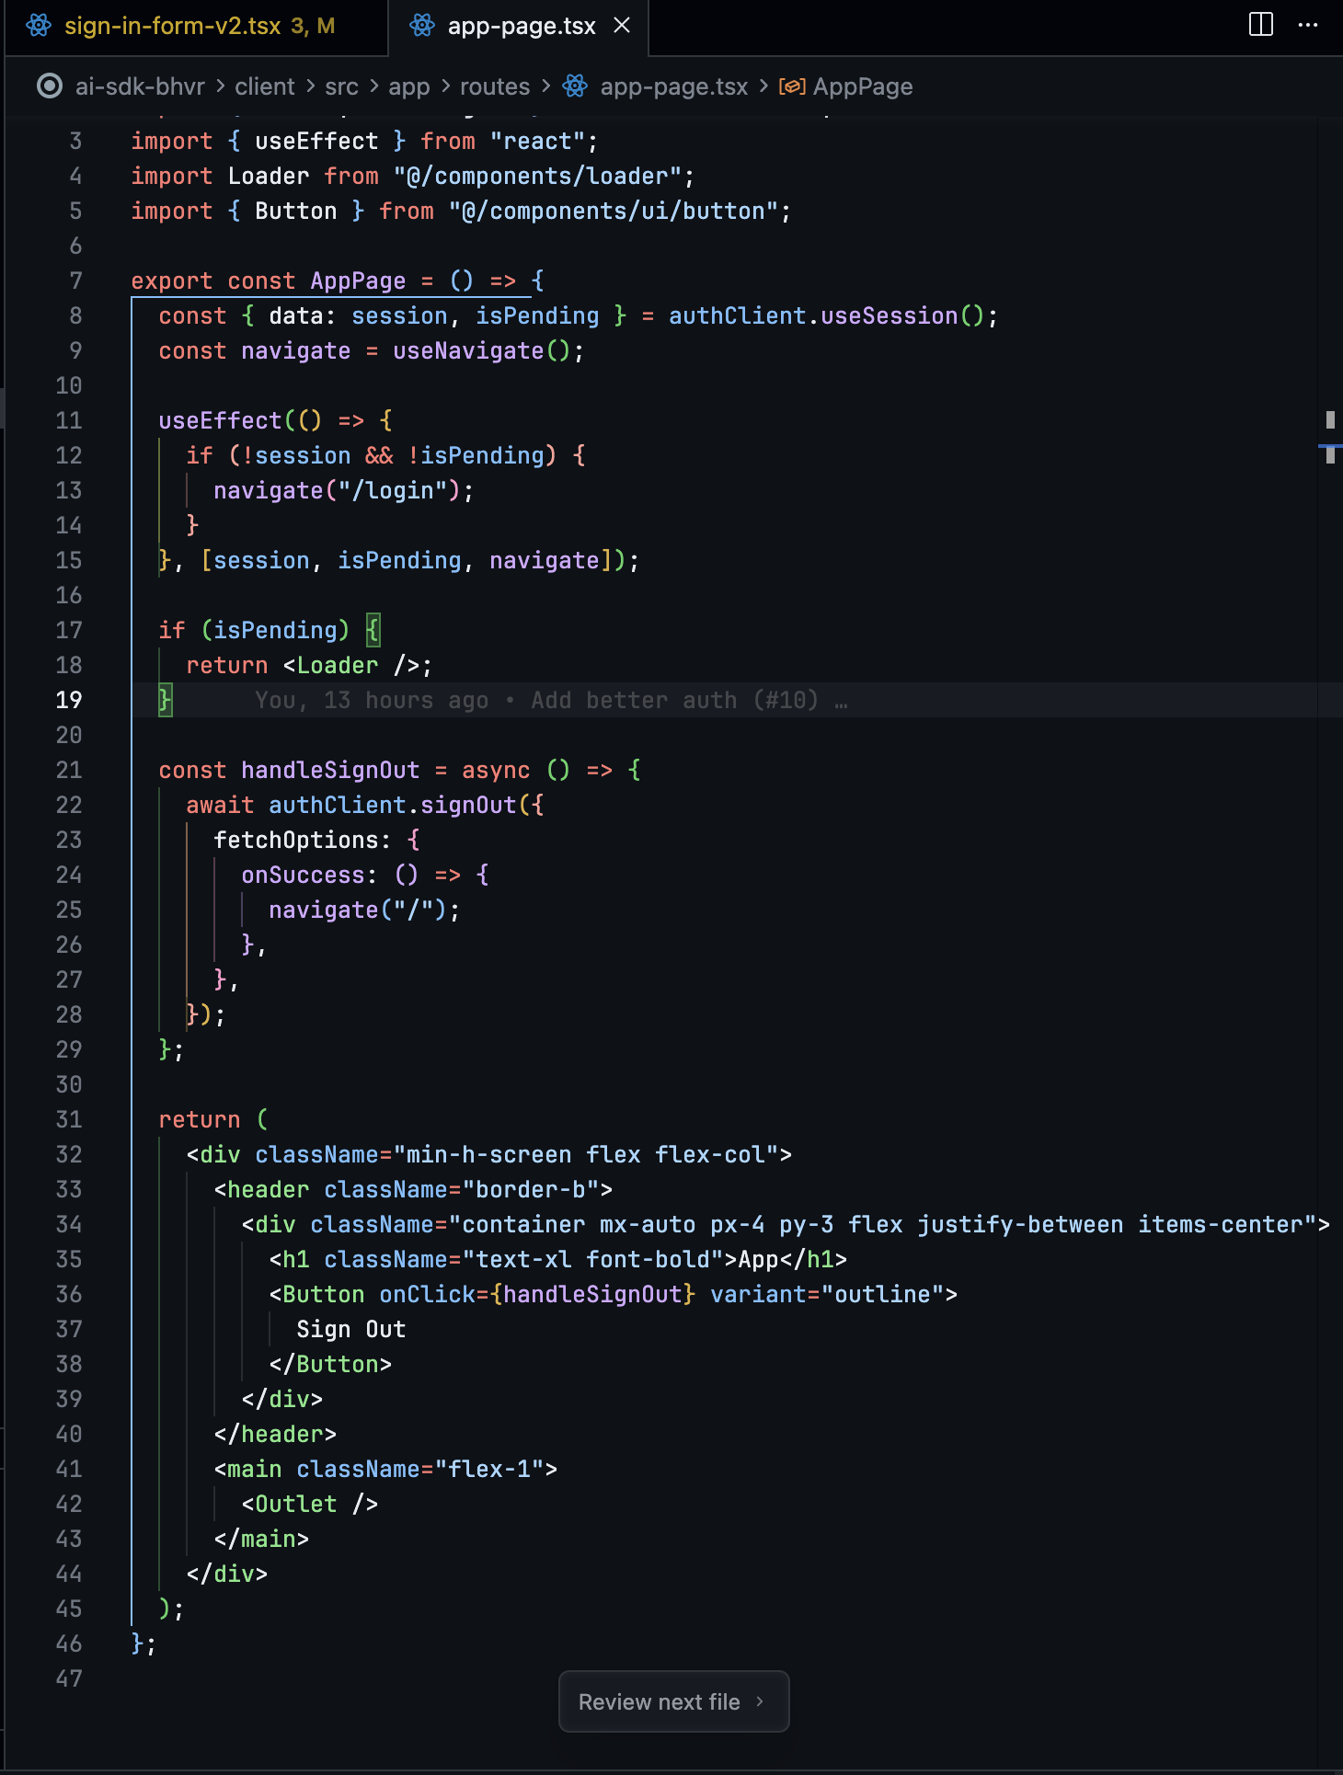This screenshot has height=1775, width=1343.
Task: Click the Review next file button
Action: (673, 1701)
